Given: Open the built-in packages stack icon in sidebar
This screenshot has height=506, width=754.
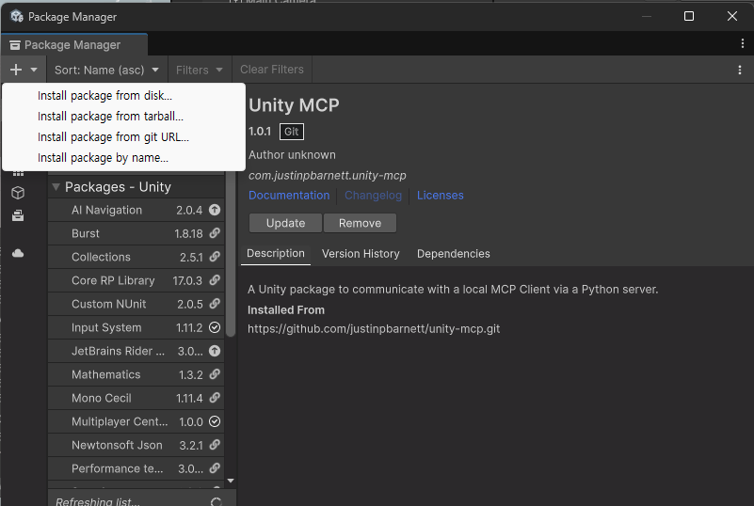Looking at the screenshot, I should click(18, 215).
